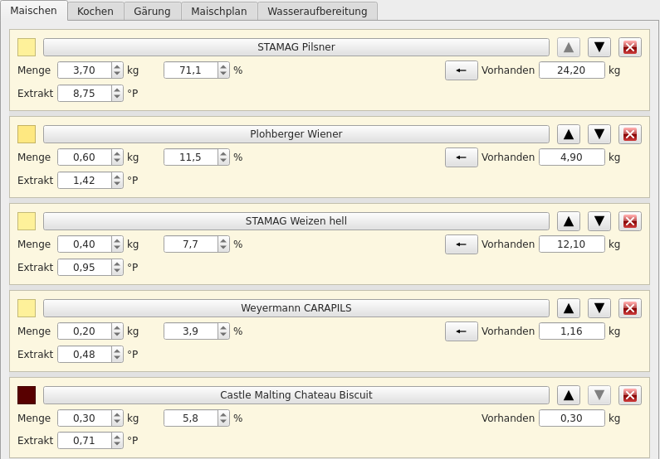Move Weyermann CARAPILS up in list
This screenshot has height=459, width=660.
click(568, 308)
